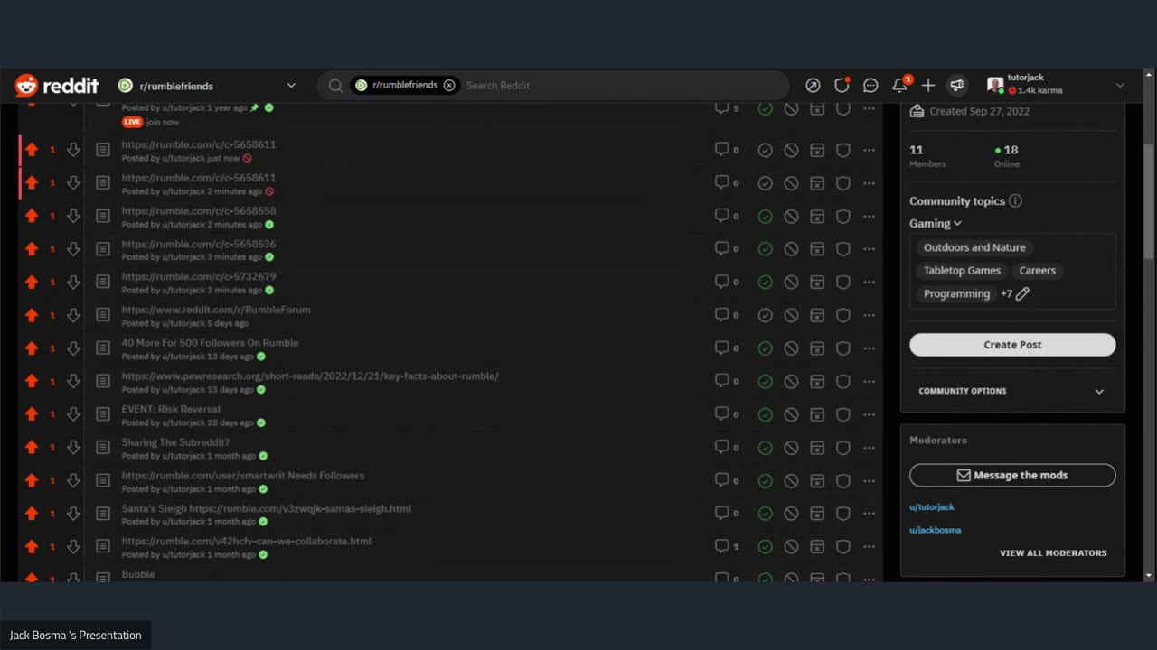The image size is (1157, 650).
Task: Open the Reddit home logo
Action: pyautogui.click(x=57, y=86)
